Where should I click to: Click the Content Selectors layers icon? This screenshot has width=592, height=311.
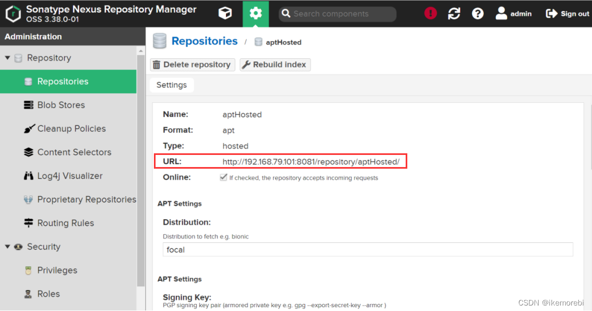pos(29,152)
